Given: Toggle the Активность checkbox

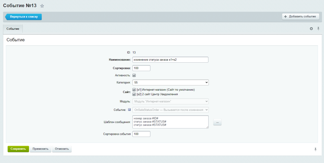Looking at the screenshot, I should tap(134, 75).
